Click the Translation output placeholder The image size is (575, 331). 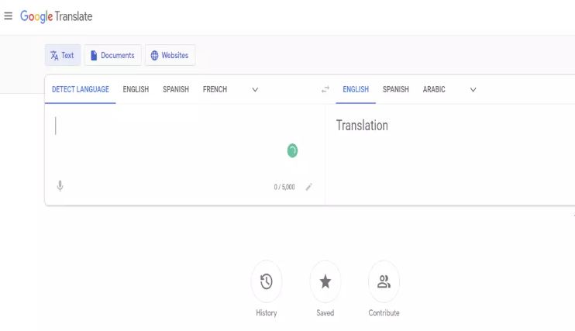tap(362, 126)
